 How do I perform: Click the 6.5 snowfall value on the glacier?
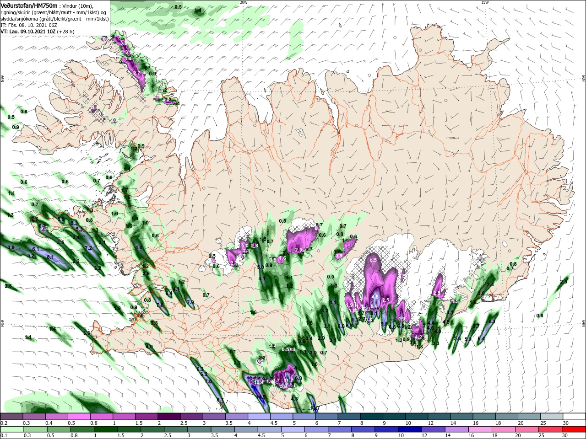(x=373, y=260)
